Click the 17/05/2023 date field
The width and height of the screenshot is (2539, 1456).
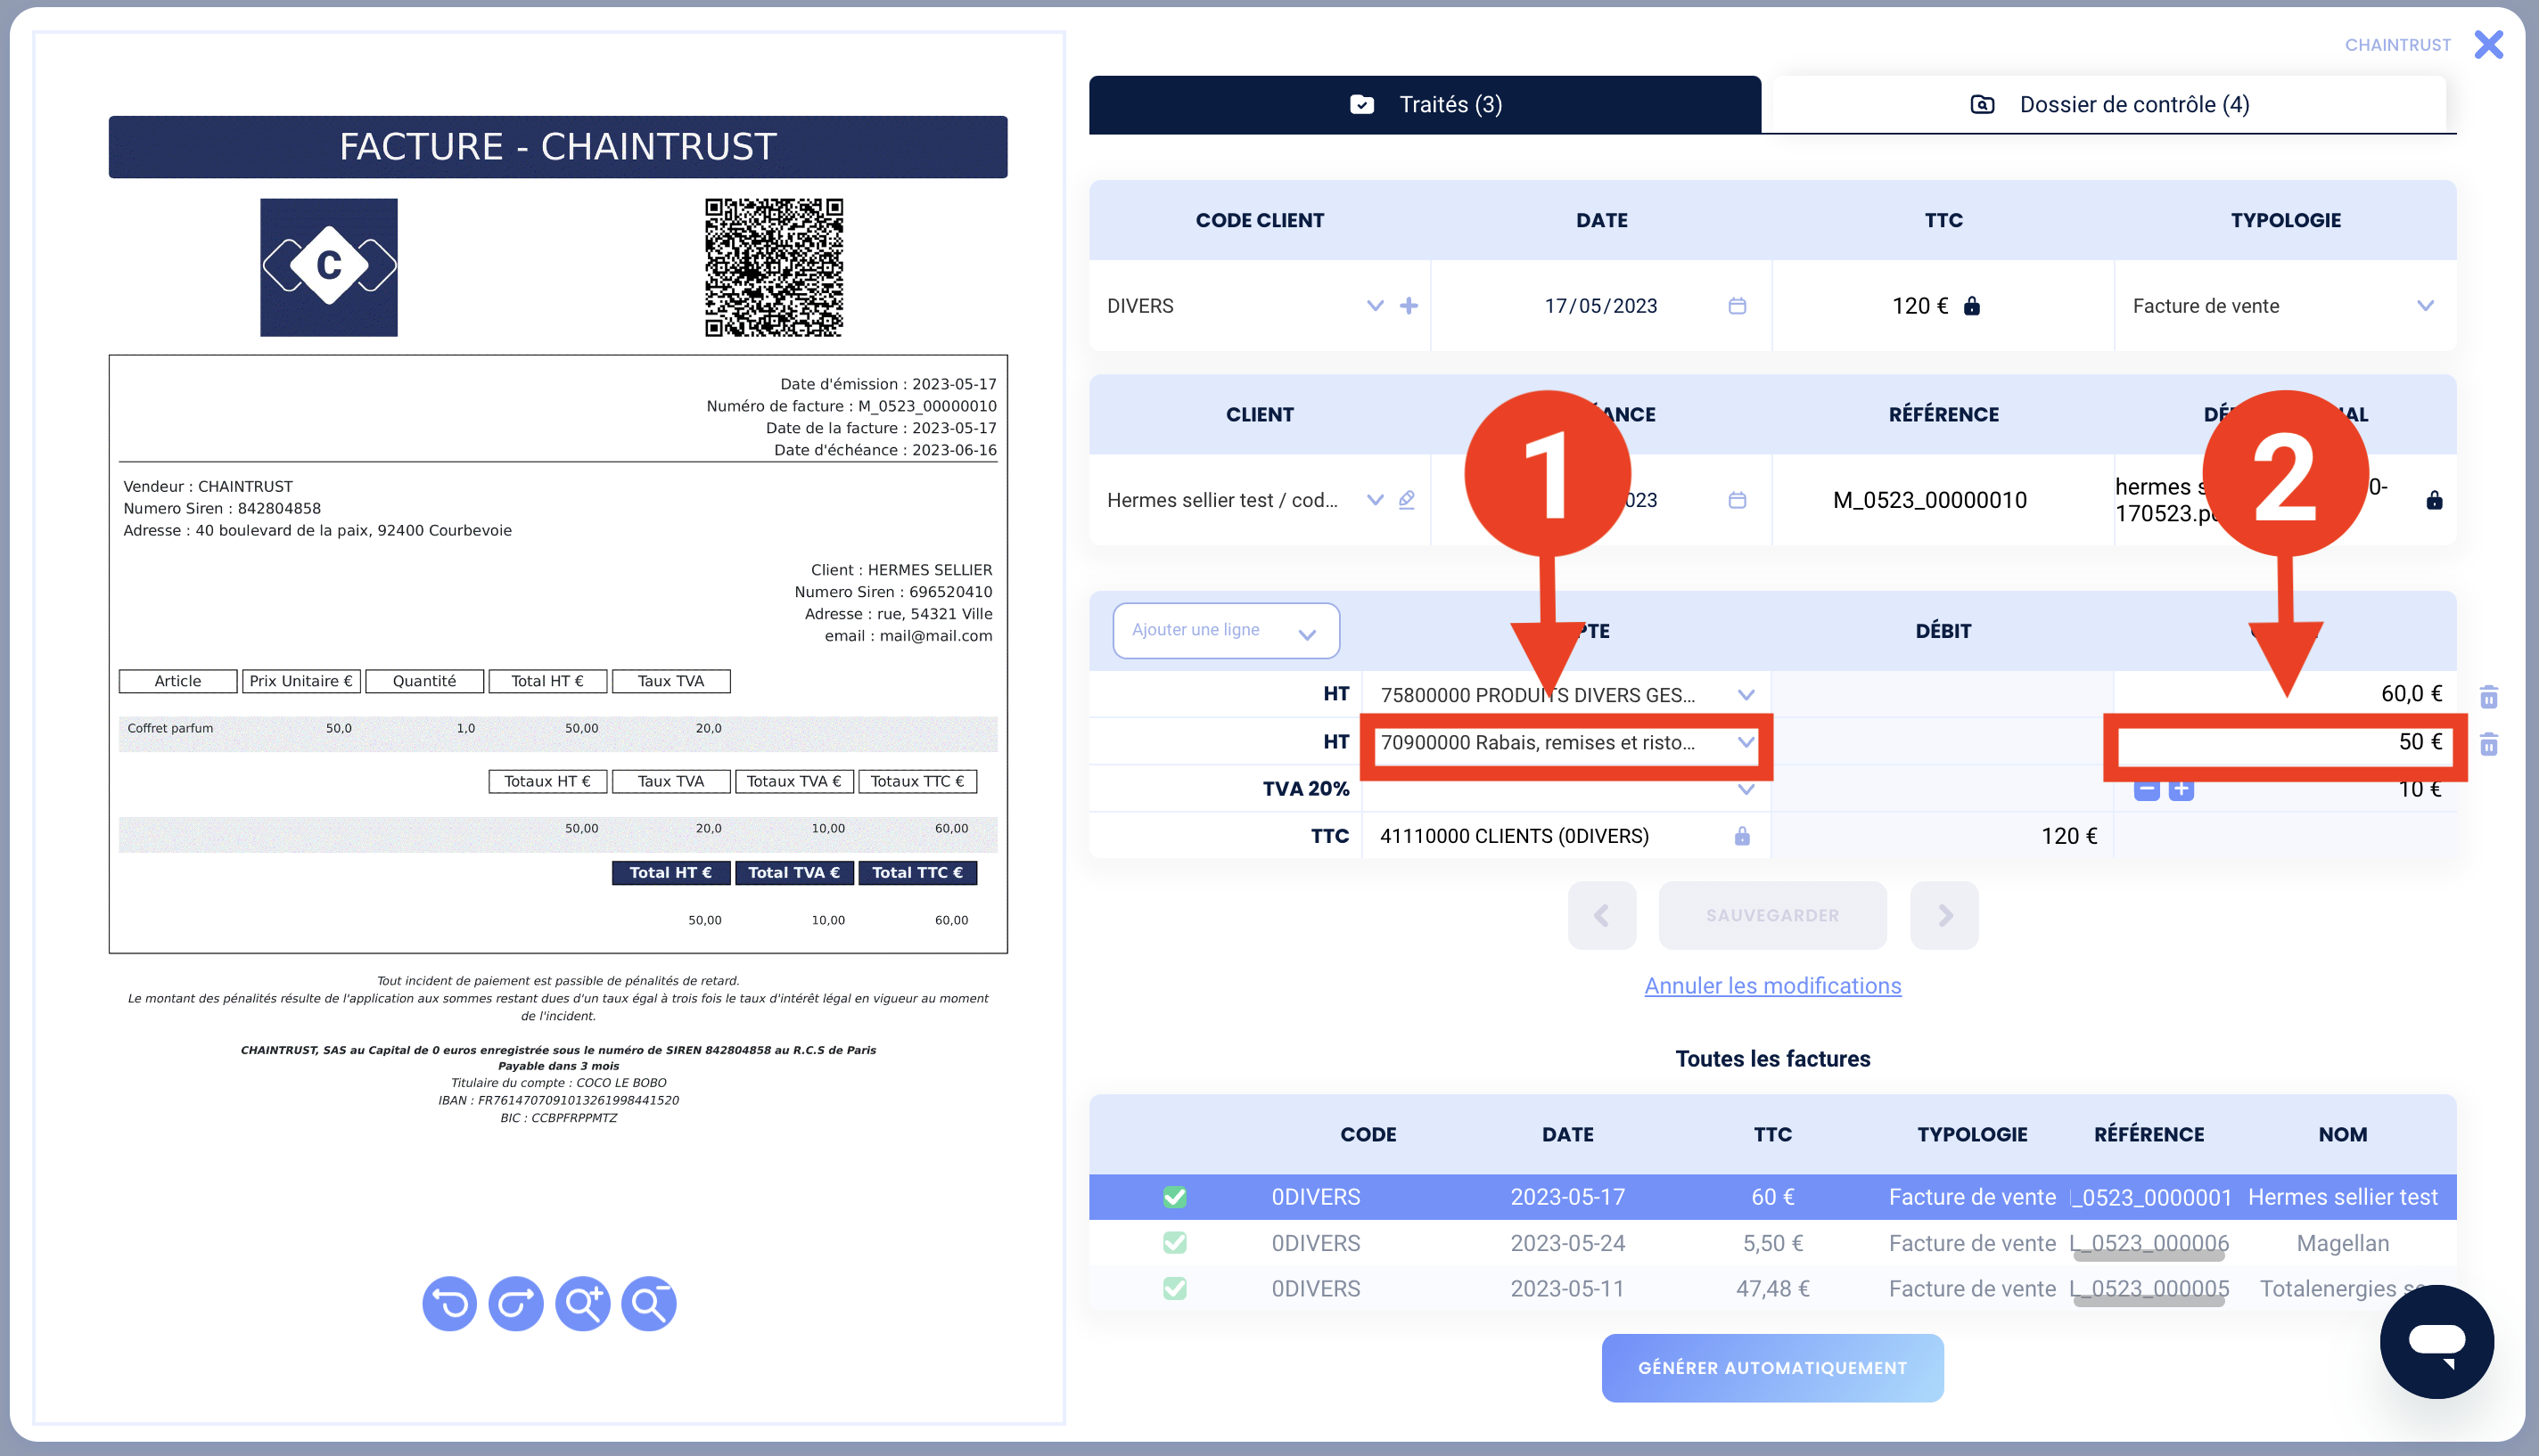click(1600, 306)
